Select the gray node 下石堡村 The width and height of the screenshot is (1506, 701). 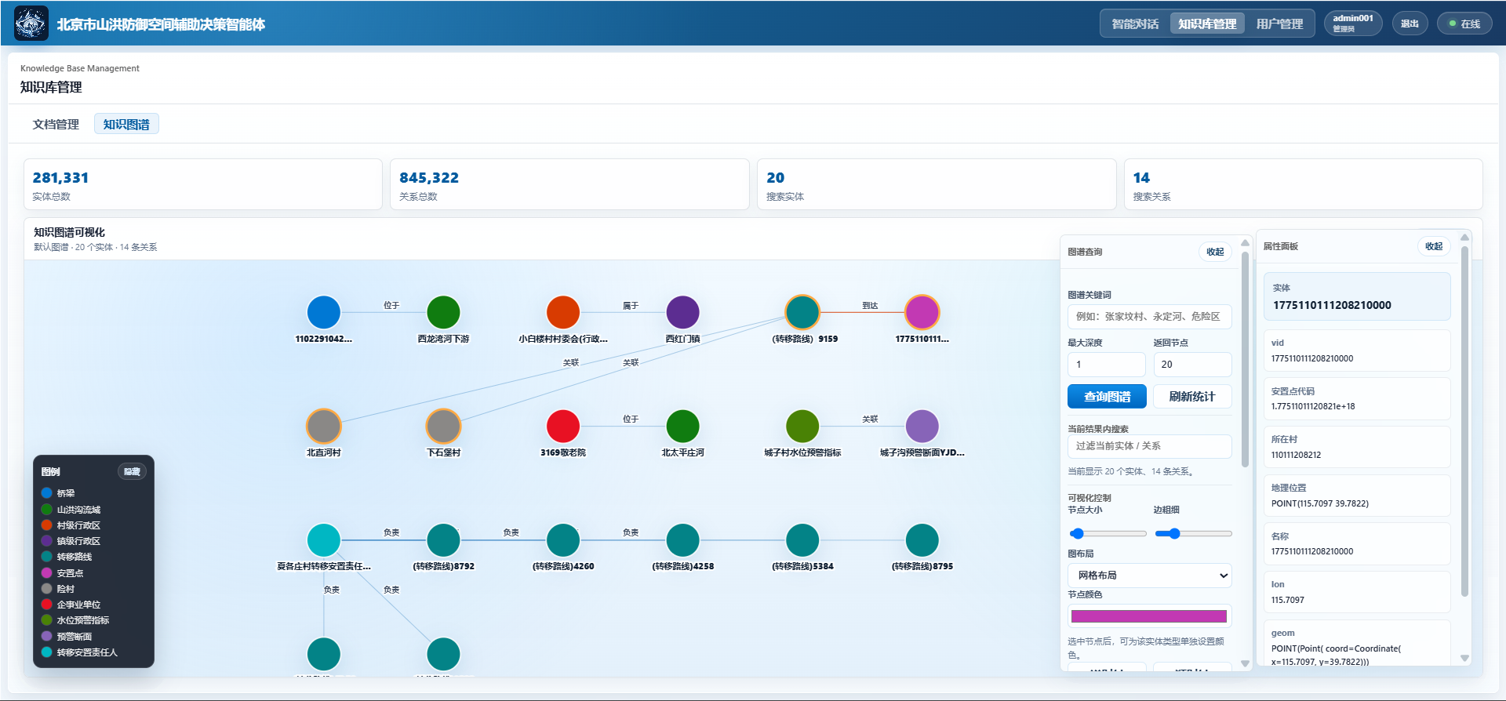443,427
